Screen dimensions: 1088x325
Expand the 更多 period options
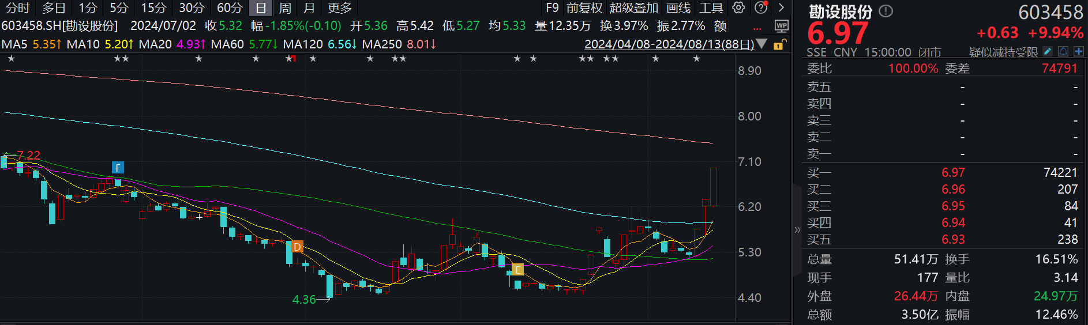coord(339,8)
